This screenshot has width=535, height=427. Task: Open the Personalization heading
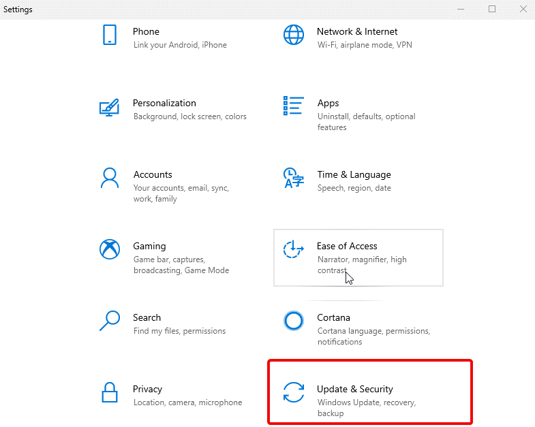point(164,104)
